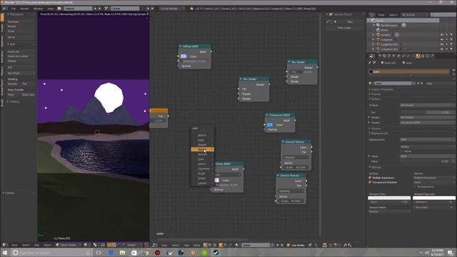Click Translate button in Tools panel
The height and width of the screenshot is (257, 457).
point(20,22)
